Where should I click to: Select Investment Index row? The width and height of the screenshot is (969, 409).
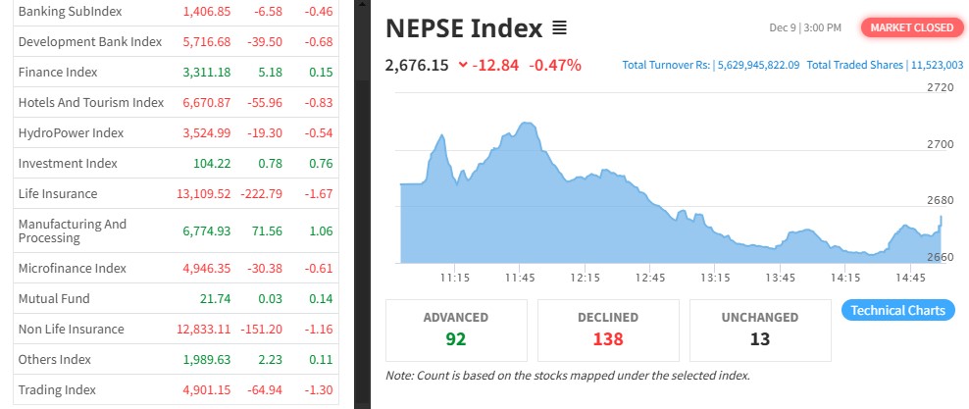[x=68, y=163]
